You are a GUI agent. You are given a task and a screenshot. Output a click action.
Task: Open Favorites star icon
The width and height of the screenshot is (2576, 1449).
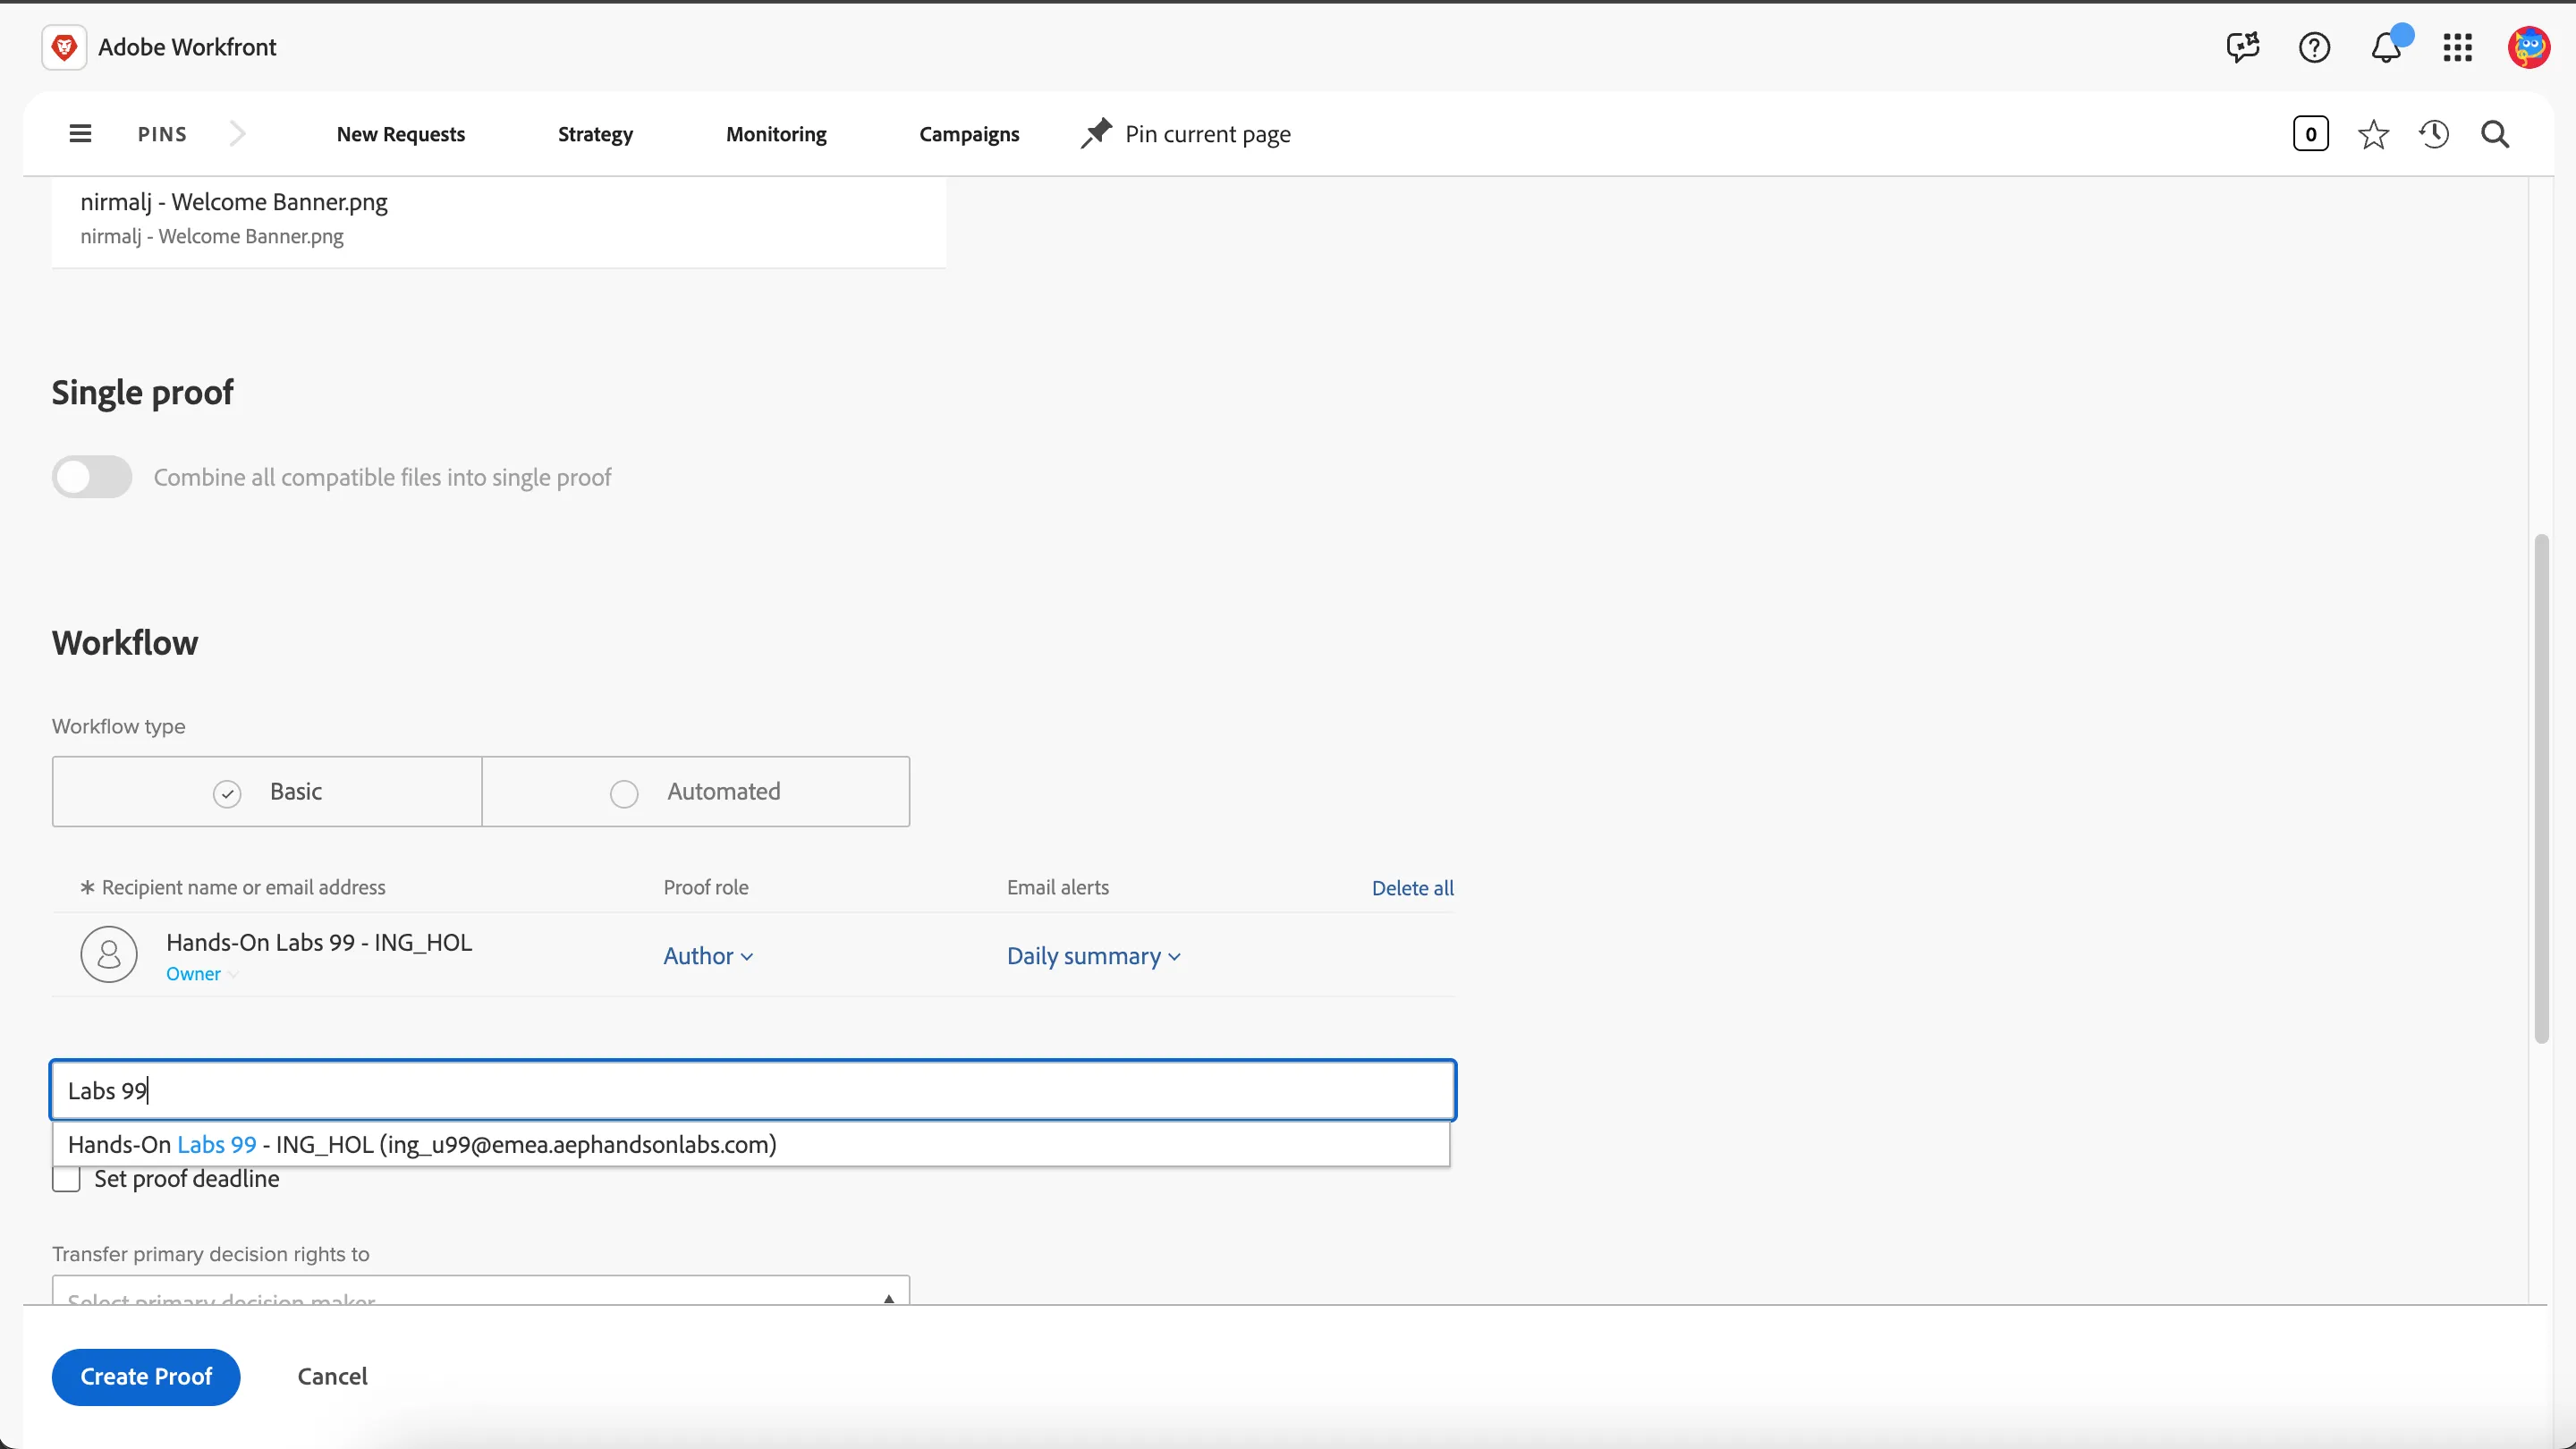click(2373, 134)
